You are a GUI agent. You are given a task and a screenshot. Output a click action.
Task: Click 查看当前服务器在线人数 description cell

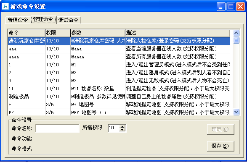pos(178,49)
